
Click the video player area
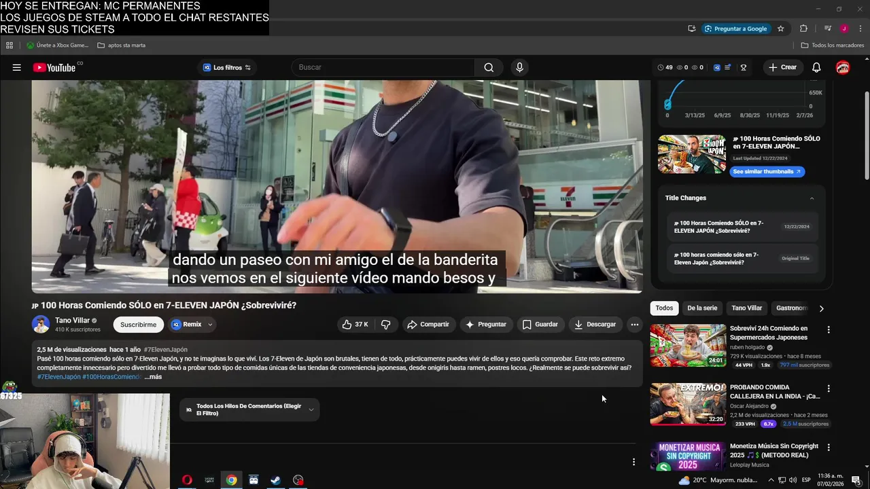pos(337,187)
